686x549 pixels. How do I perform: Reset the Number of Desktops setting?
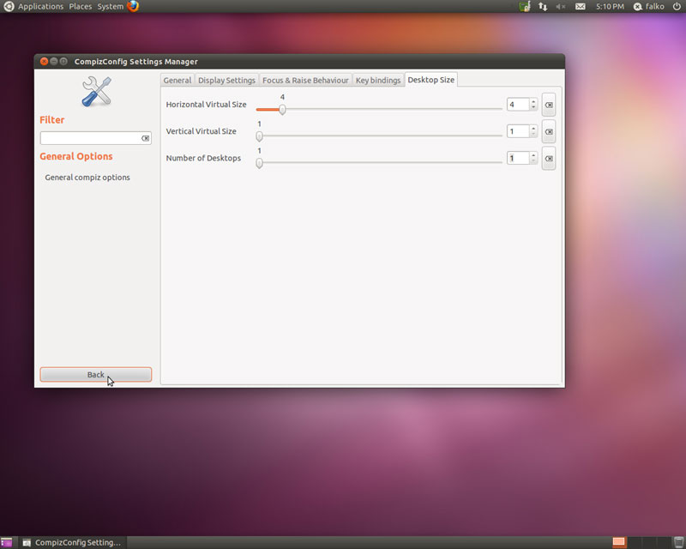tap(549, 159)
